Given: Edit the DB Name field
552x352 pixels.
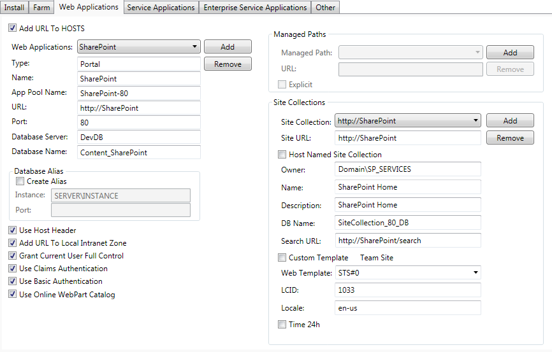Looking at the screenshot, I should [x=408, y=223].
